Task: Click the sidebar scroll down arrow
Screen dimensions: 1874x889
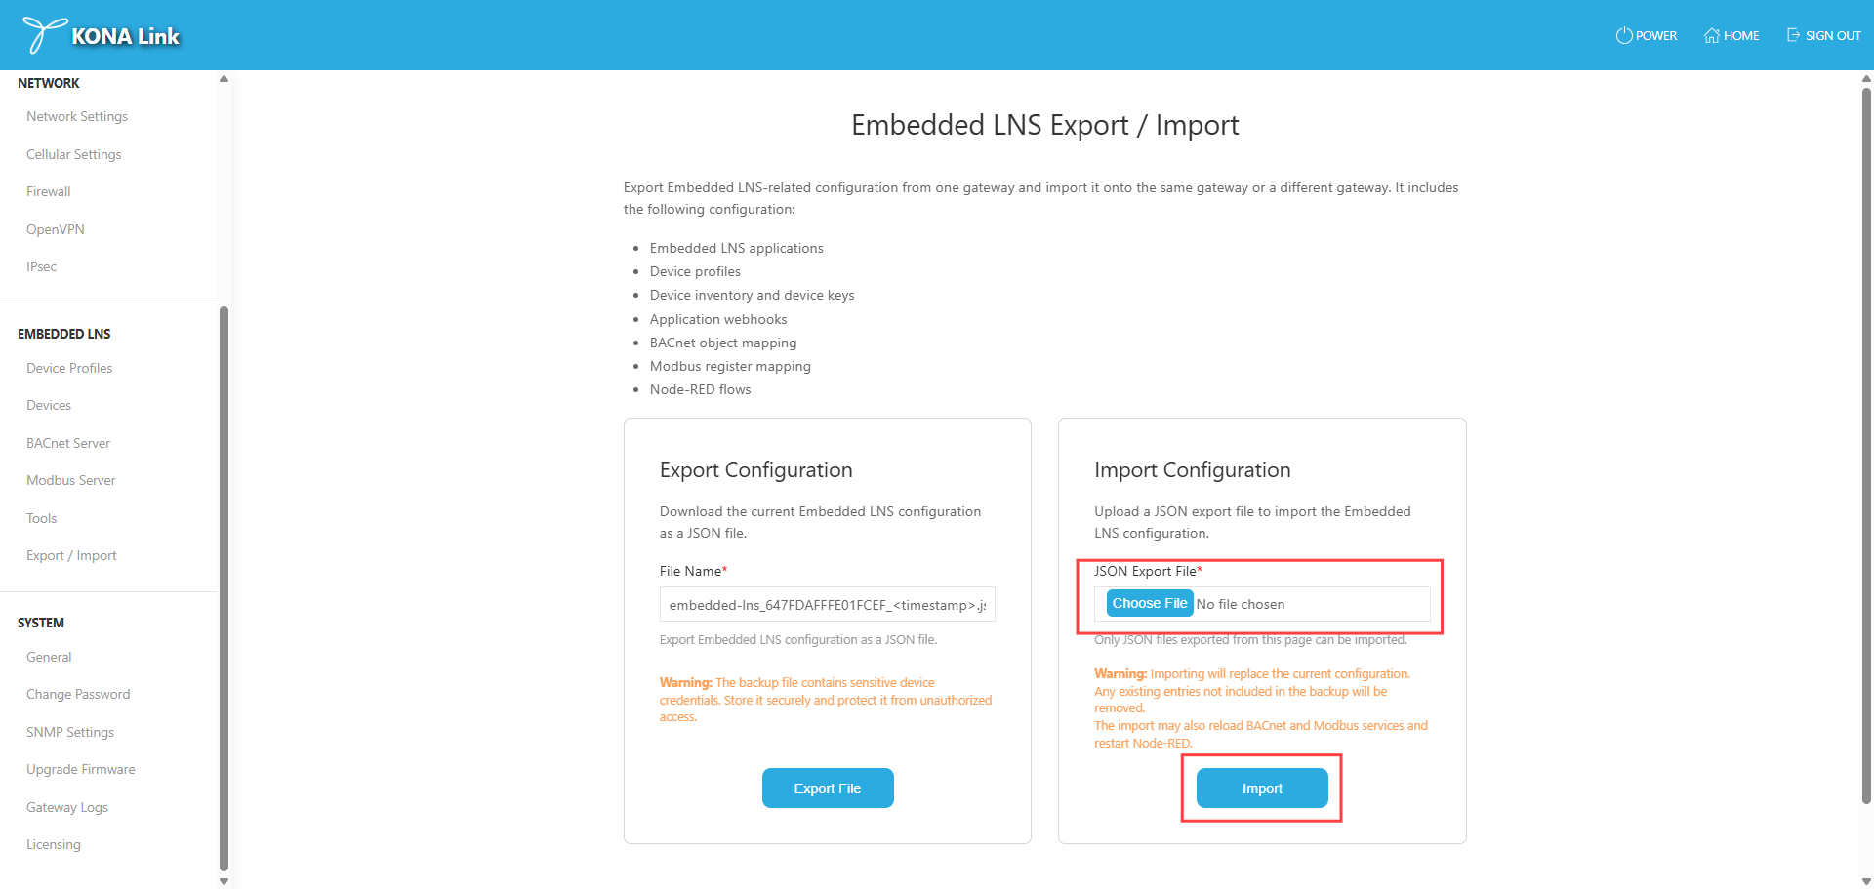Action: (x=224, y=881)
